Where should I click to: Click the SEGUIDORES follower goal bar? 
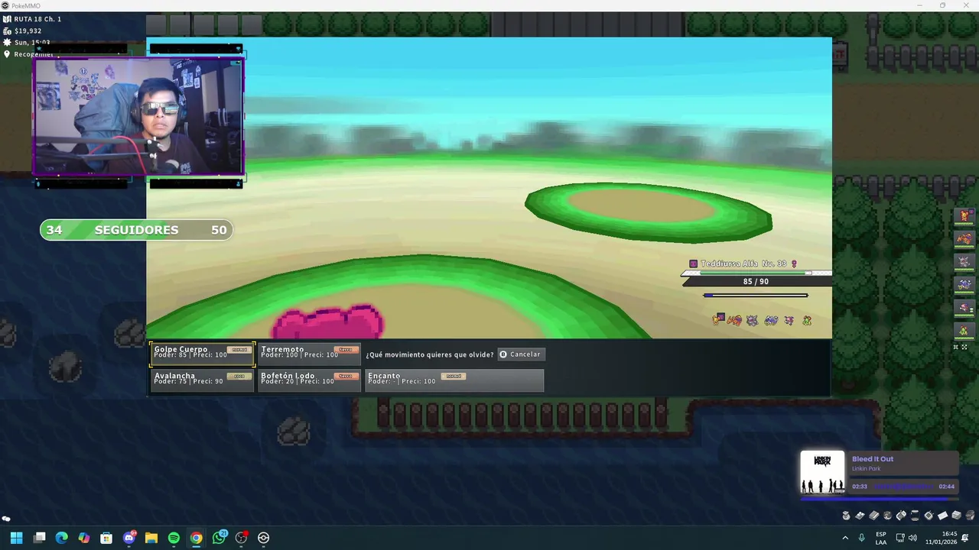click(136, 230)
